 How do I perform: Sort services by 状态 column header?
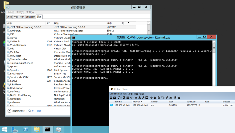pyautogui.click(x=114, y=23)
